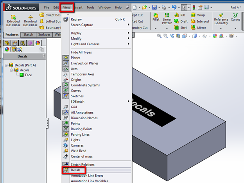
Task: Toggle Live Section Planes visibility
Action: [84, 63]
